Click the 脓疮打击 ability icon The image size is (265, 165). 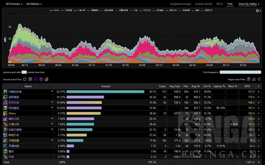pos(5,135)
